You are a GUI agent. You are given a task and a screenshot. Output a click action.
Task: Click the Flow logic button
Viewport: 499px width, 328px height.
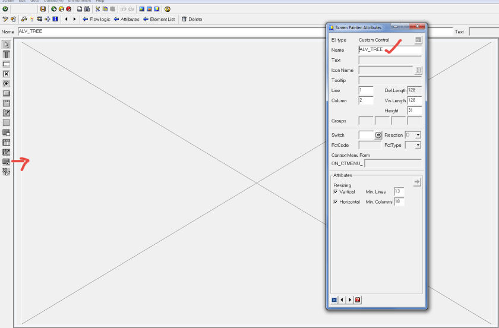(96, 19)
